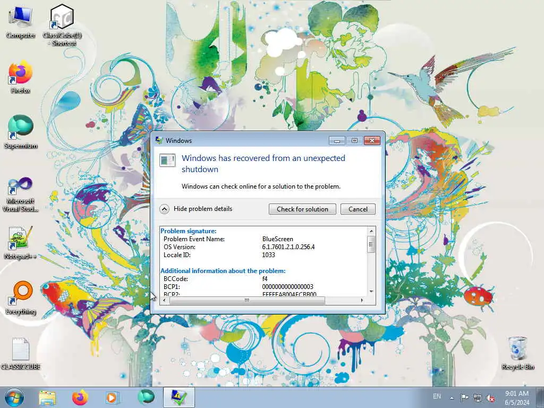Viewport: 544px width, 408px height.
Task: Click the Show desktop strip
Action: tap(540, 397)
